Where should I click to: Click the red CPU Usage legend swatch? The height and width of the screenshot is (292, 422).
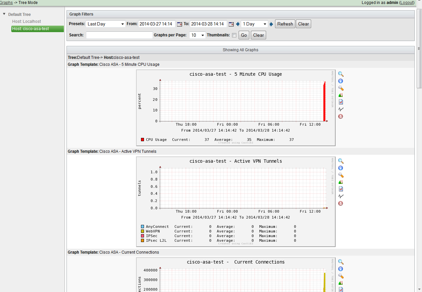tap(142, 140)
